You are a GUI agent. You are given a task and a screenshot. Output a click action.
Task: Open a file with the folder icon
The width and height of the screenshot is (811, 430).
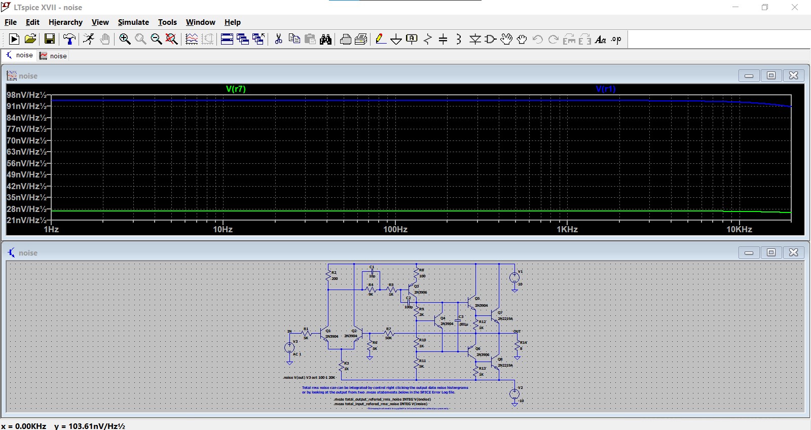[30, 39]
